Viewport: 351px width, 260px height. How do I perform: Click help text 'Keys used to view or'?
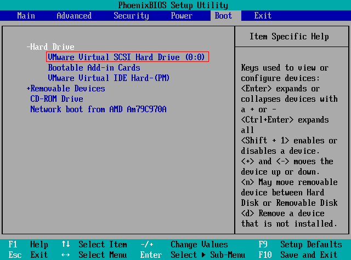point(285,67)
